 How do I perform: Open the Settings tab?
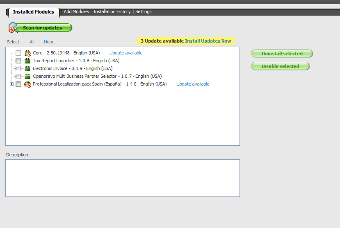click(143, 12)
